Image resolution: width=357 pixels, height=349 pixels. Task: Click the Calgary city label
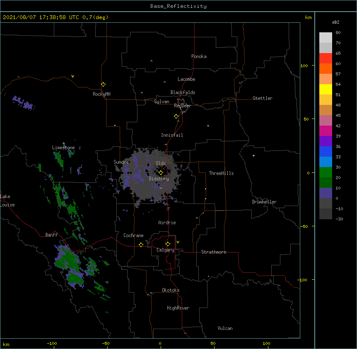pyautogui.click(x=165, y=250)
